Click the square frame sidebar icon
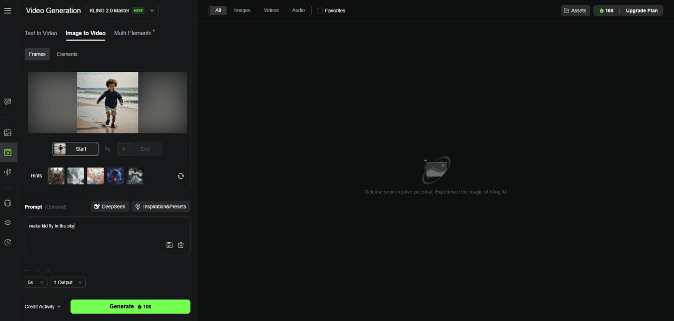The image size is (674, 321). pos(8,203)
